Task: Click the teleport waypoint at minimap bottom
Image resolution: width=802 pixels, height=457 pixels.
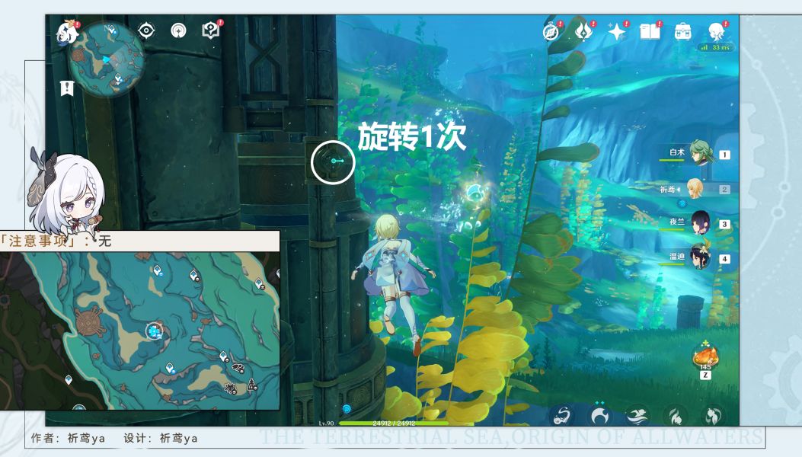Action: pyautogui.click(x=118, y=79)
